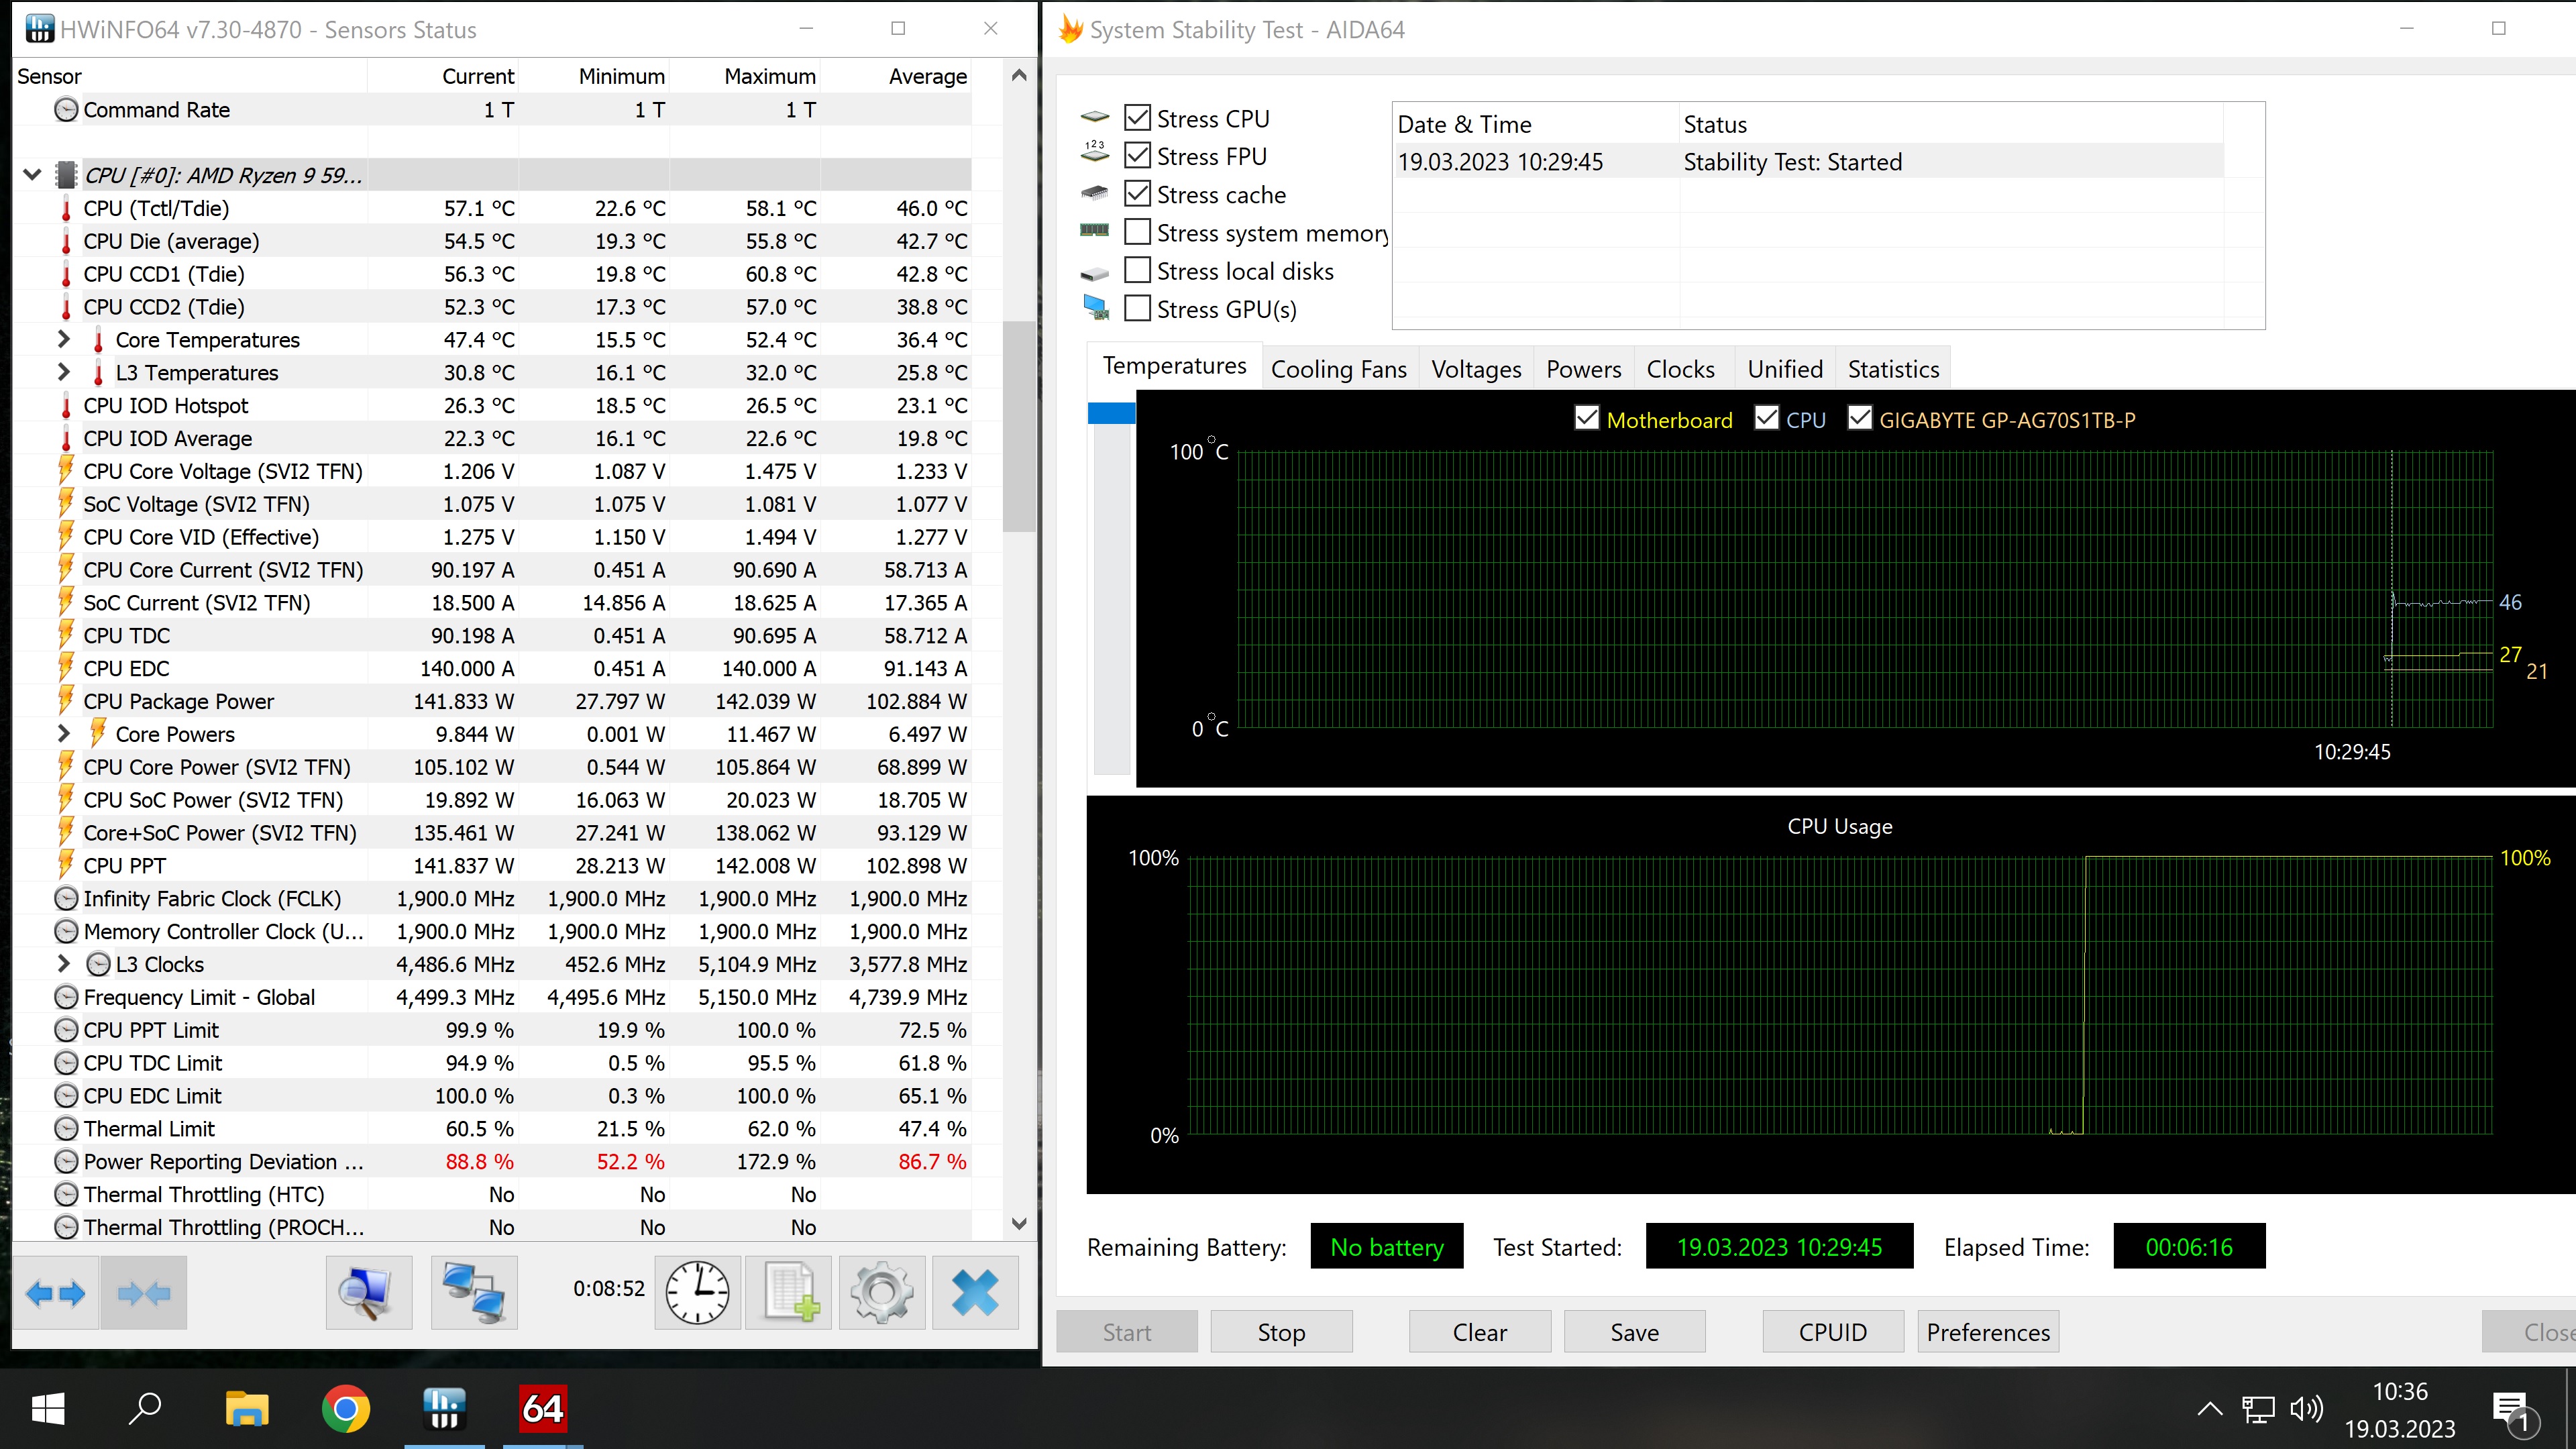Open the volume control in system tray
Image resolution: width=2576 pixels, height=1449 pixels.
pyautogui.click(x=2306, y=1410)
